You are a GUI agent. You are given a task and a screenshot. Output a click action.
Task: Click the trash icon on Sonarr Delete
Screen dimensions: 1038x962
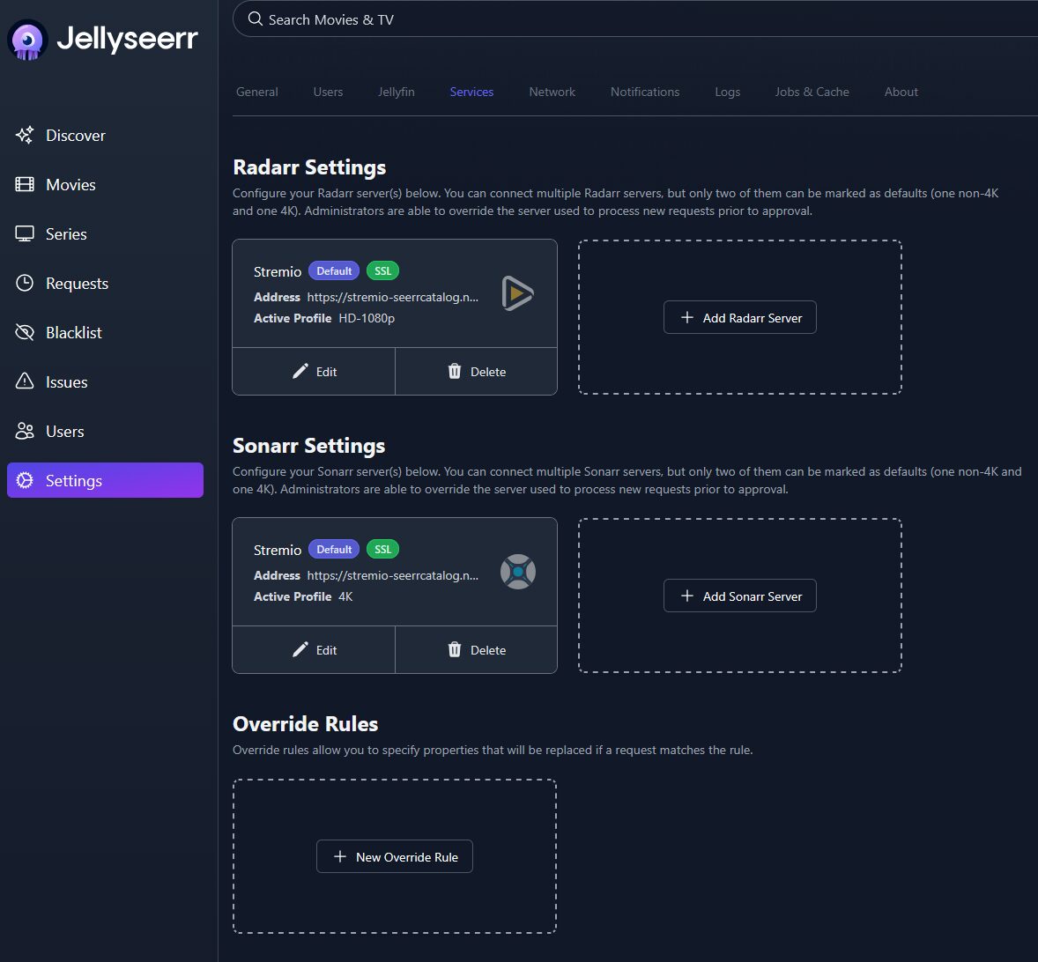coord(454,650)
